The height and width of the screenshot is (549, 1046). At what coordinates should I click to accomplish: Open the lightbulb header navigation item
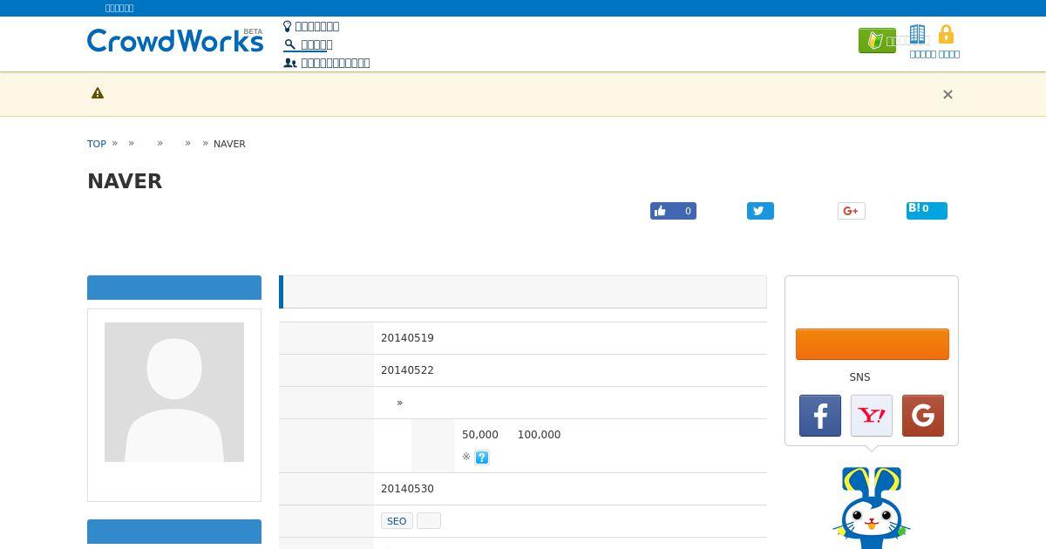click(311, 26)
